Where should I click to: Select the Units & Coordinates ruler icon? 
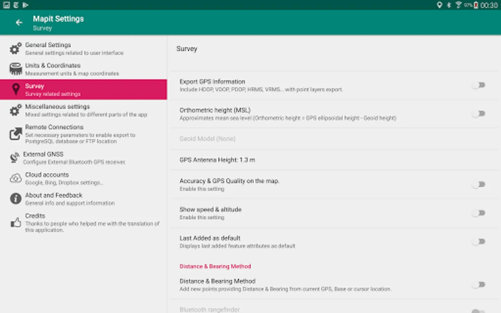coord(15,69)
